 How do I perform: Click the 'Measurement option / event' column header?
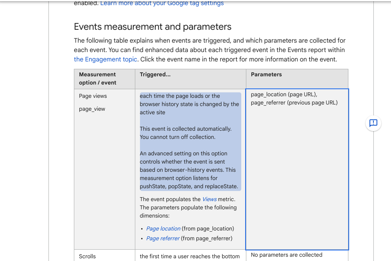(104, 79)
